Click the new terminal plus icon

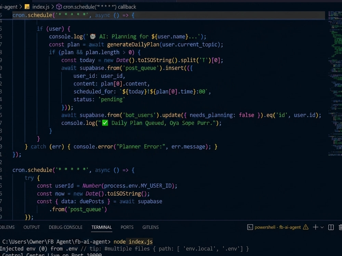tap(315, 227)
